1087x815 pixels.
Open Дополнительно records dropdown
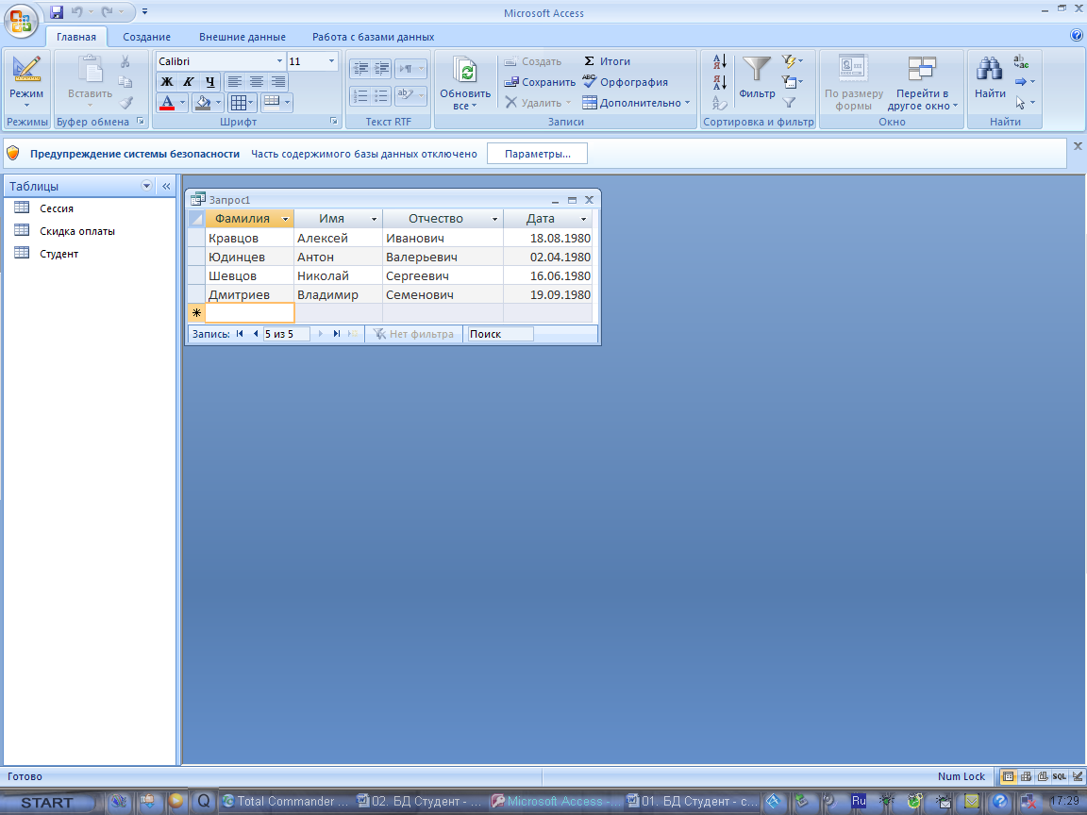[x=636, y=103]
